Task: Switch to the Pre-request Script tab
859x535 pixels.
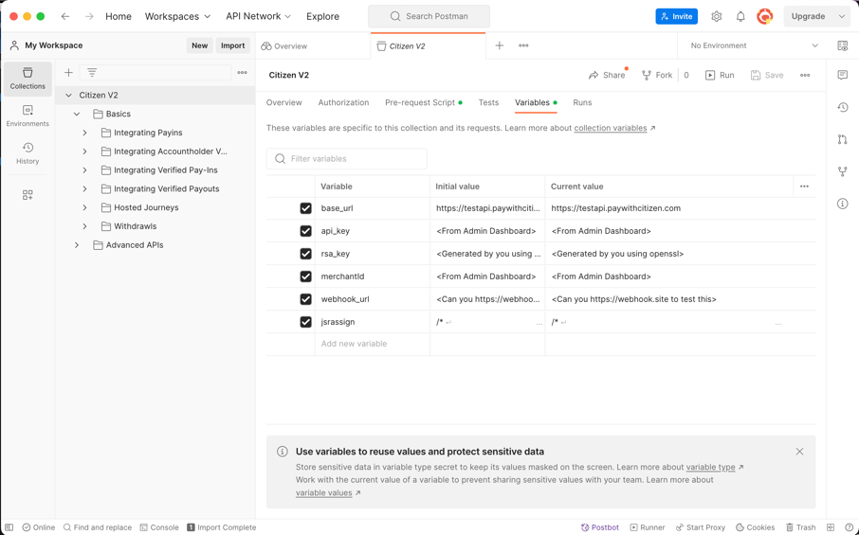Action: [424, 102]
